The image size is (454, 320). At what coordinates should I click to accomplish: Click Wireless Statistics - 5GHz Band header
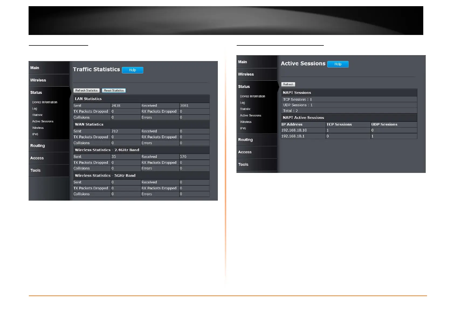[141, 175]
